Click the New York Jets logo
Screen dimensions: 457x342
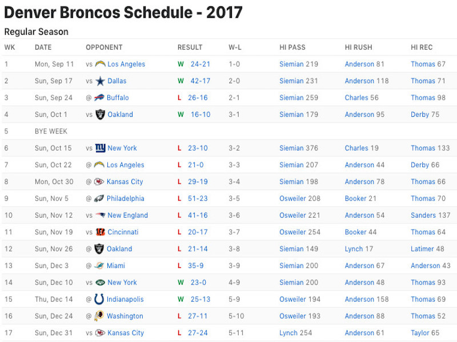(x=100, y=282)
